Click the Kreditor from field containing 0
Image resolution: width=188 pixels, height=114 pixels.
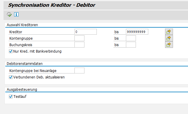tap(86, 32)
